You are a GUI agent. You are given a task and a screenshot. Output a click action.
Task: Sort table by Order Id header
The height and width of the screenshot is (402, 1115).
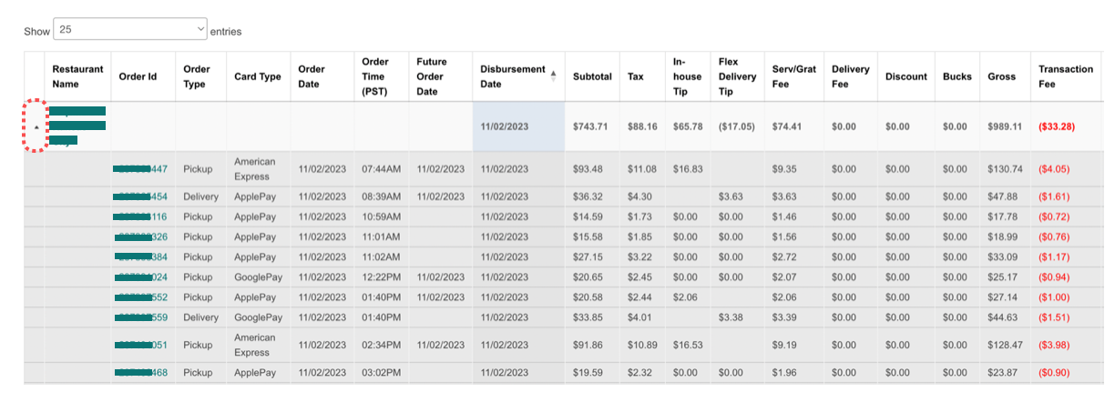click(138, 76)
